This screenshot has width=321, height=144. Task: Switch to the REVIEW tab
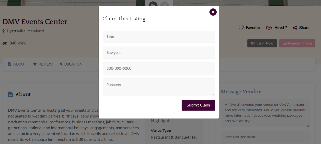pyautogui.click(x=43, y=64)
